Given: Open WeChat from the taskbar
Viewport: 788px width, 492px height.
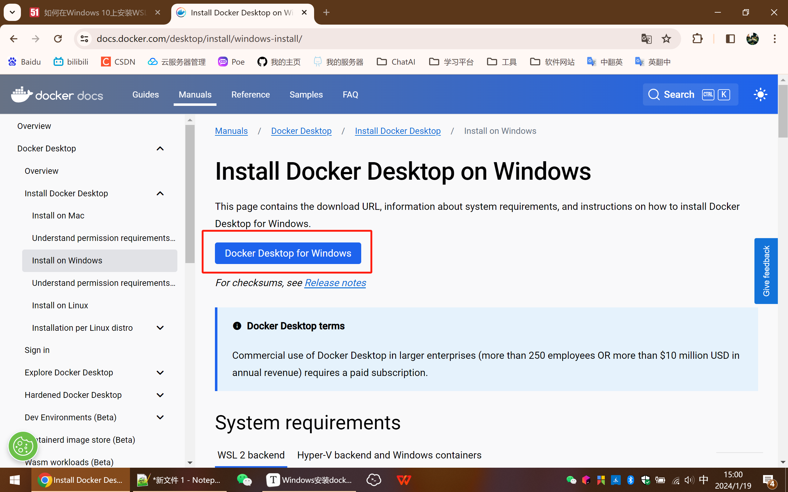Looking at the screenshot, I should [244, 480].
